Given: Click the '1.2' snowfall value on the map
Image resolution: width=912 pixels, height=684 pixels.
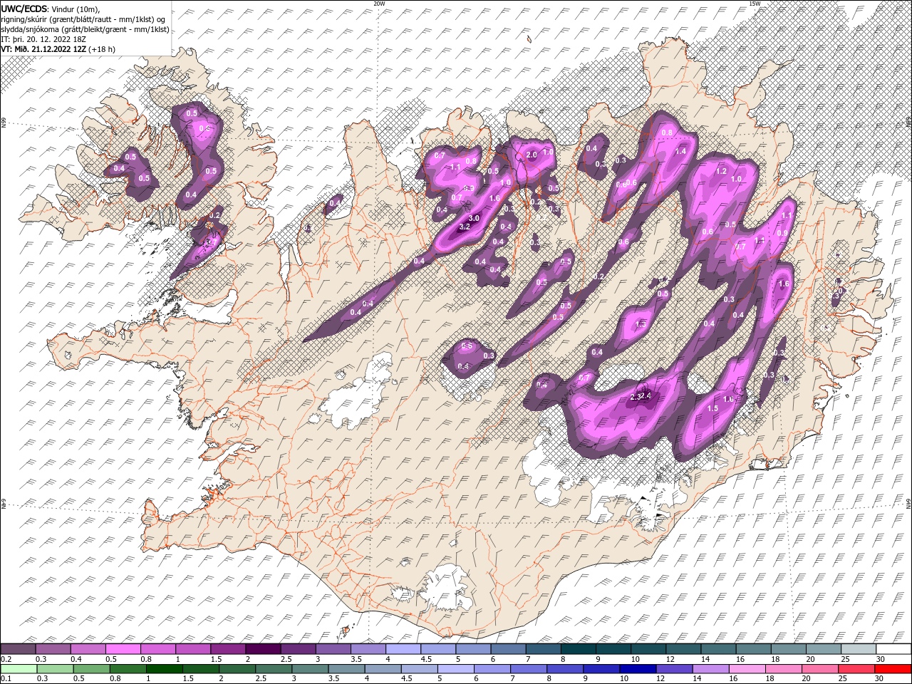Looking at the screenshot, I should (x=720, y=171).
